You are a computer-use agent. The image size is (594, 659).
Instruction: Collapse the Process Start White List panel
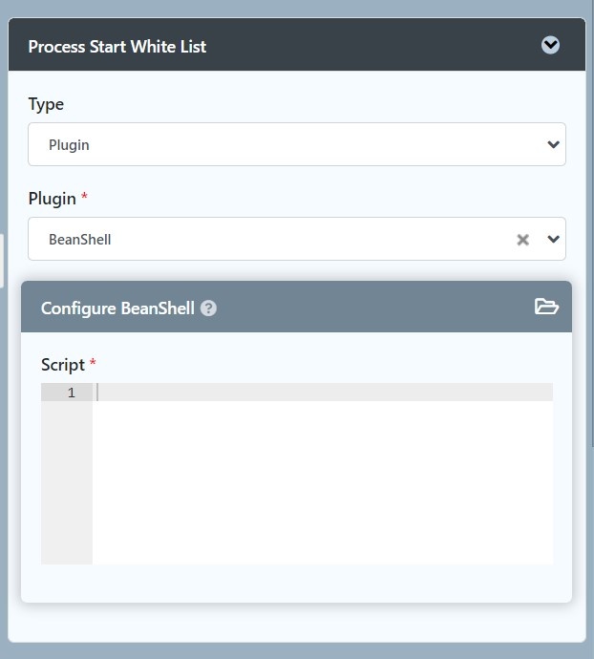coord(550,45)
